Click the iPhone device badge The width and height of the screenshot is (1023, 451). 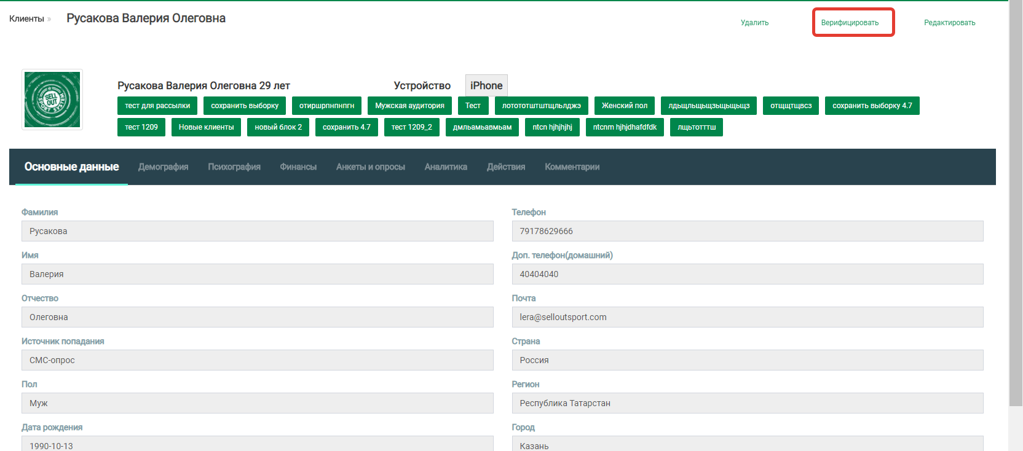(486, 86)
